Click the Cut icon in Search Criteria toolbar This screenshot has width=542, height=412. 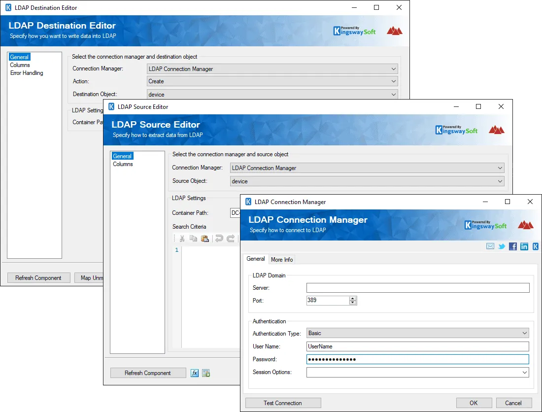[x=182, y=239]
